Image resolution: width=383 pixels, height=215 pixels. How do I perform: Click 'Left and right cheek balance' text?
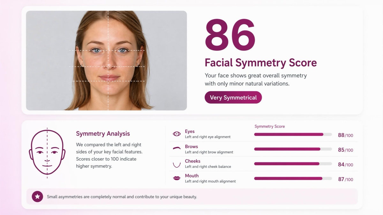pos(208,167)
